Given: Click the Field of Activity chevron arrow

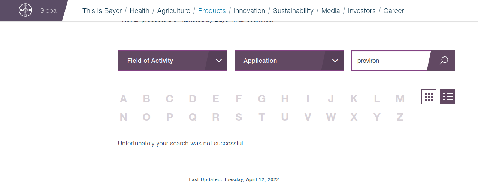Looking at the screenshot, I should click(219, 61).
